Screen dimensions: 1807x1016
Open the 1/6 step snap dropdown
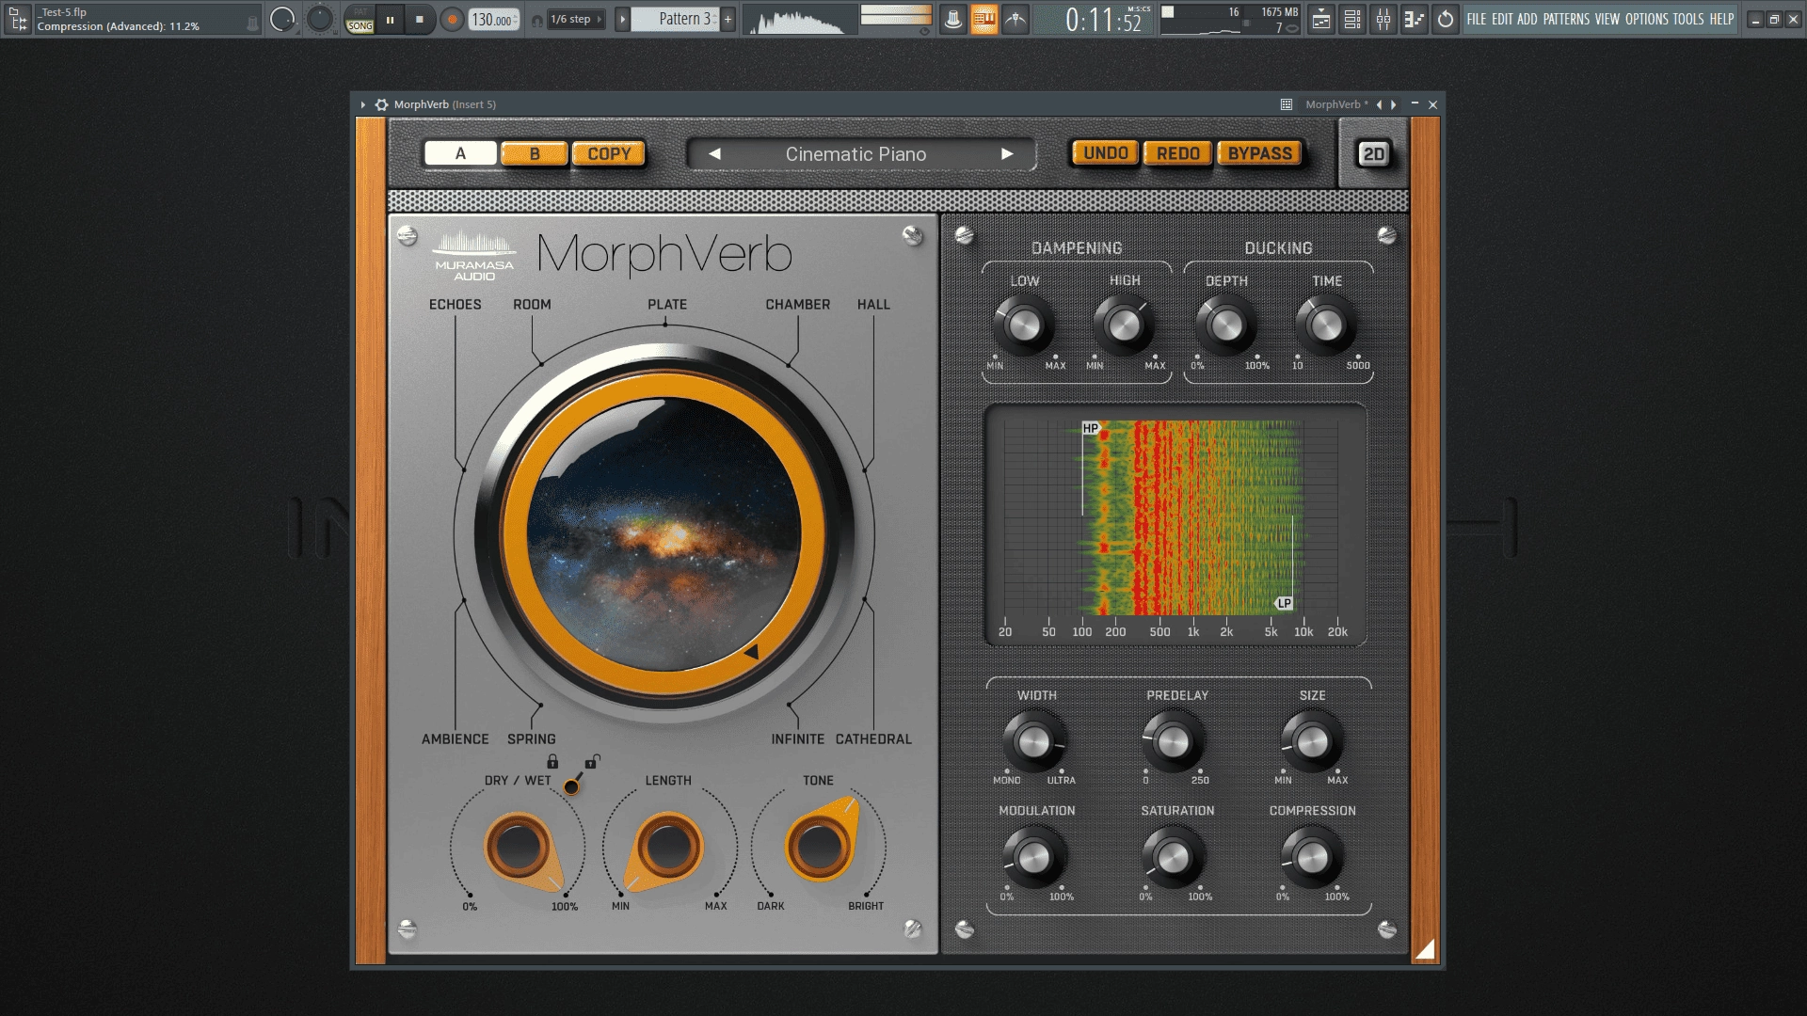tap(576, 19)
